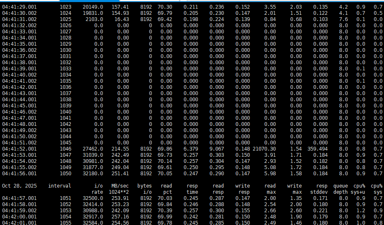Click the queue depth value 7.6
This screenshot has height=225, width=384.
(x=343, y=19)
